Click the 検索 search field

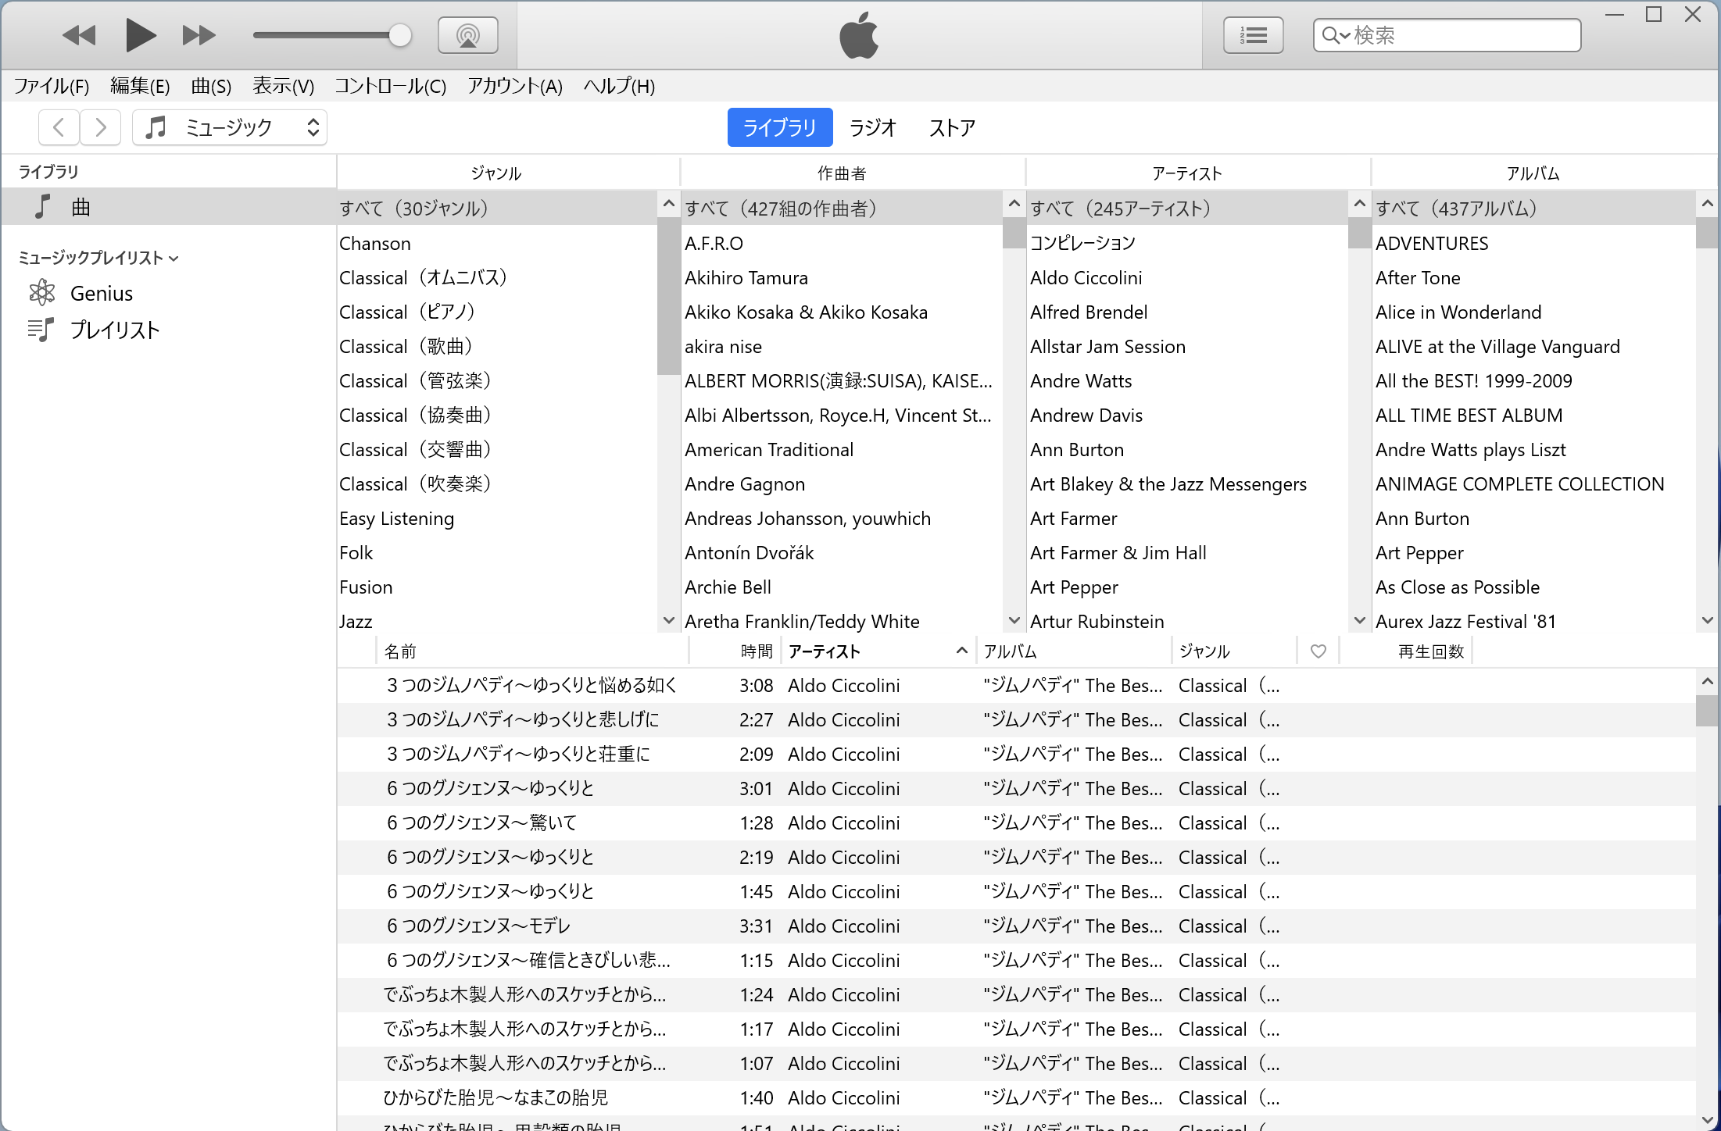click(1462, 35)
